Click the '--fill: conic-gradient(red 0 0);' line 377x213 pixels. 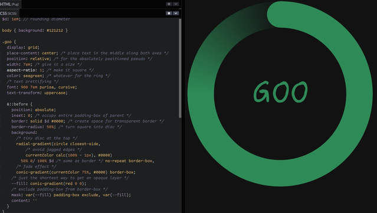coord(49,183)
